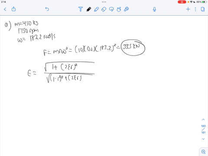Select the Eraser tool
The height and width of the screenshot is (156, 208).
(104, 9)
